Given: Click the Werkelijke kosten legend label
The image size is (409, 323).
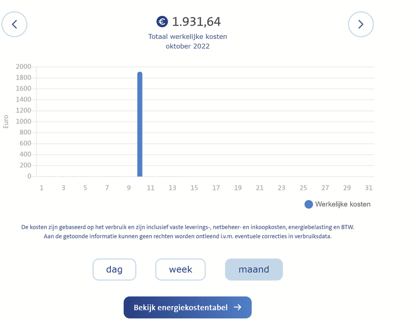Looking at the screenshot, I should pos(343,204).
